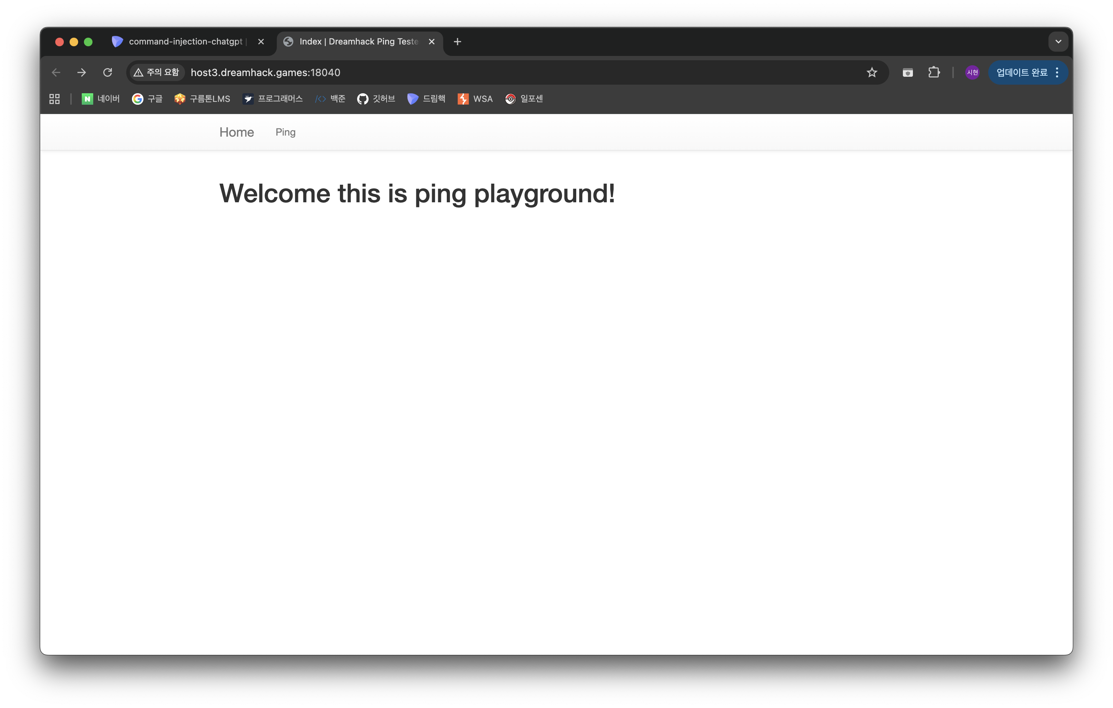The height and width of the screenshot is (708, 1113).
Task: Click the media control icon beside extensions
Action: tap(907, 72)
